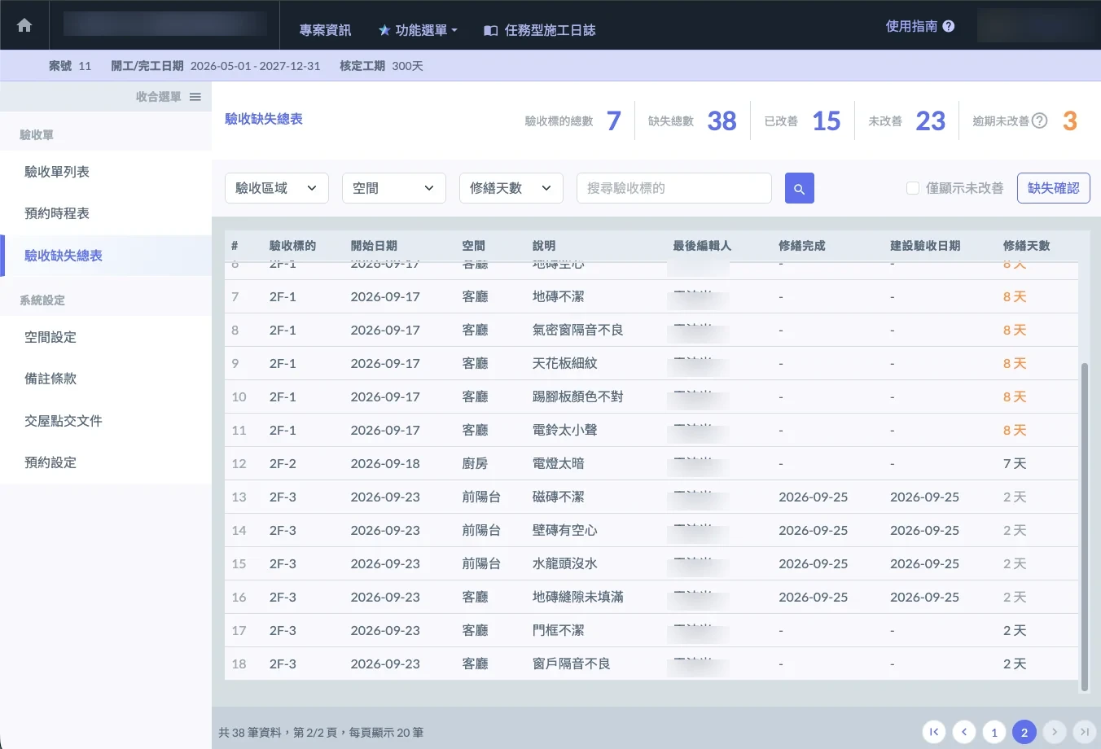Open the 專案資訊 menu item
Image resolution: width=1101 pixels, height=749 pixels.
(x=325, y=30)
